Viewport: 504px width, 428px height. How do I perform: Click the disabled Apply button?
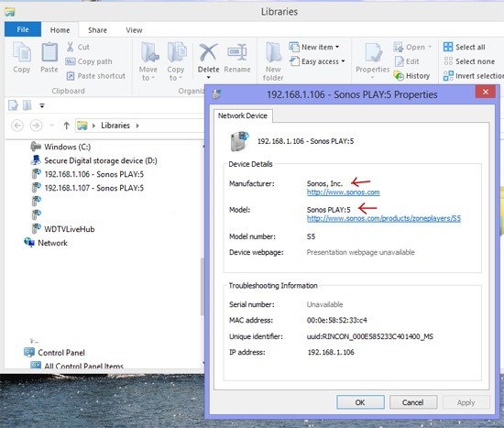[466, 402]
